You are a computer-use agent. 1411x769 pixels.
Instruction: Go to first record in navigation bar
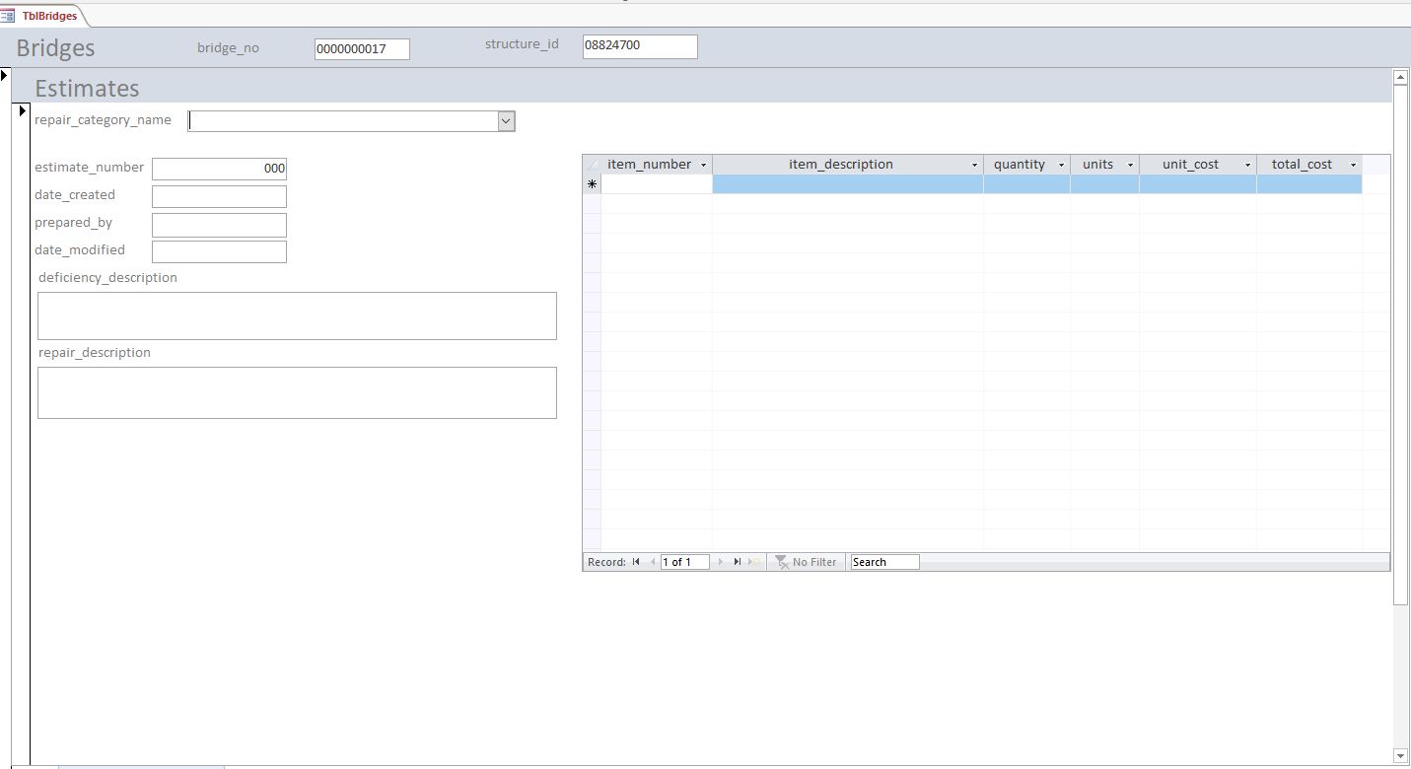pos(636,562)
